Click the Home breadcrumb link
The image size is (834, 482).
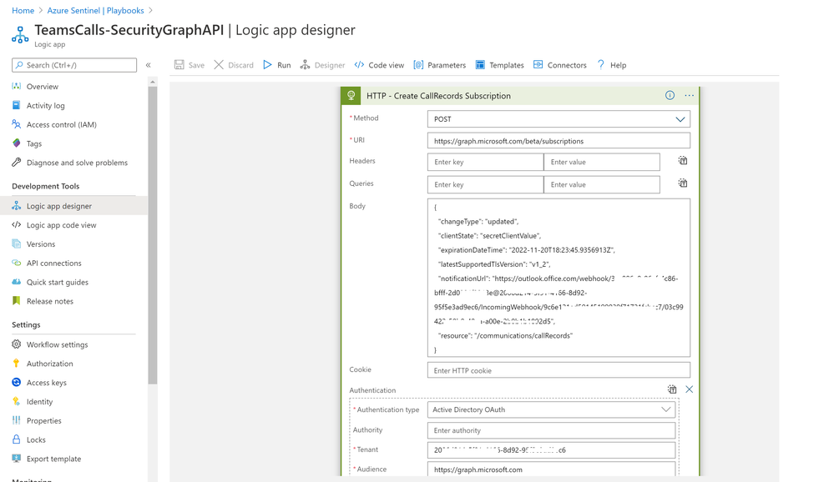point(23,11)
